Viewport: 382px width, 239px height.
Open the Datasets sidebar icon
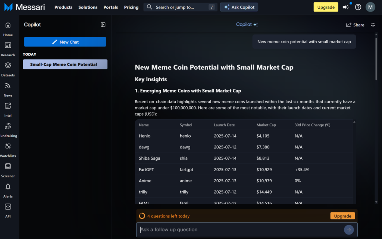tap(8, 66)
